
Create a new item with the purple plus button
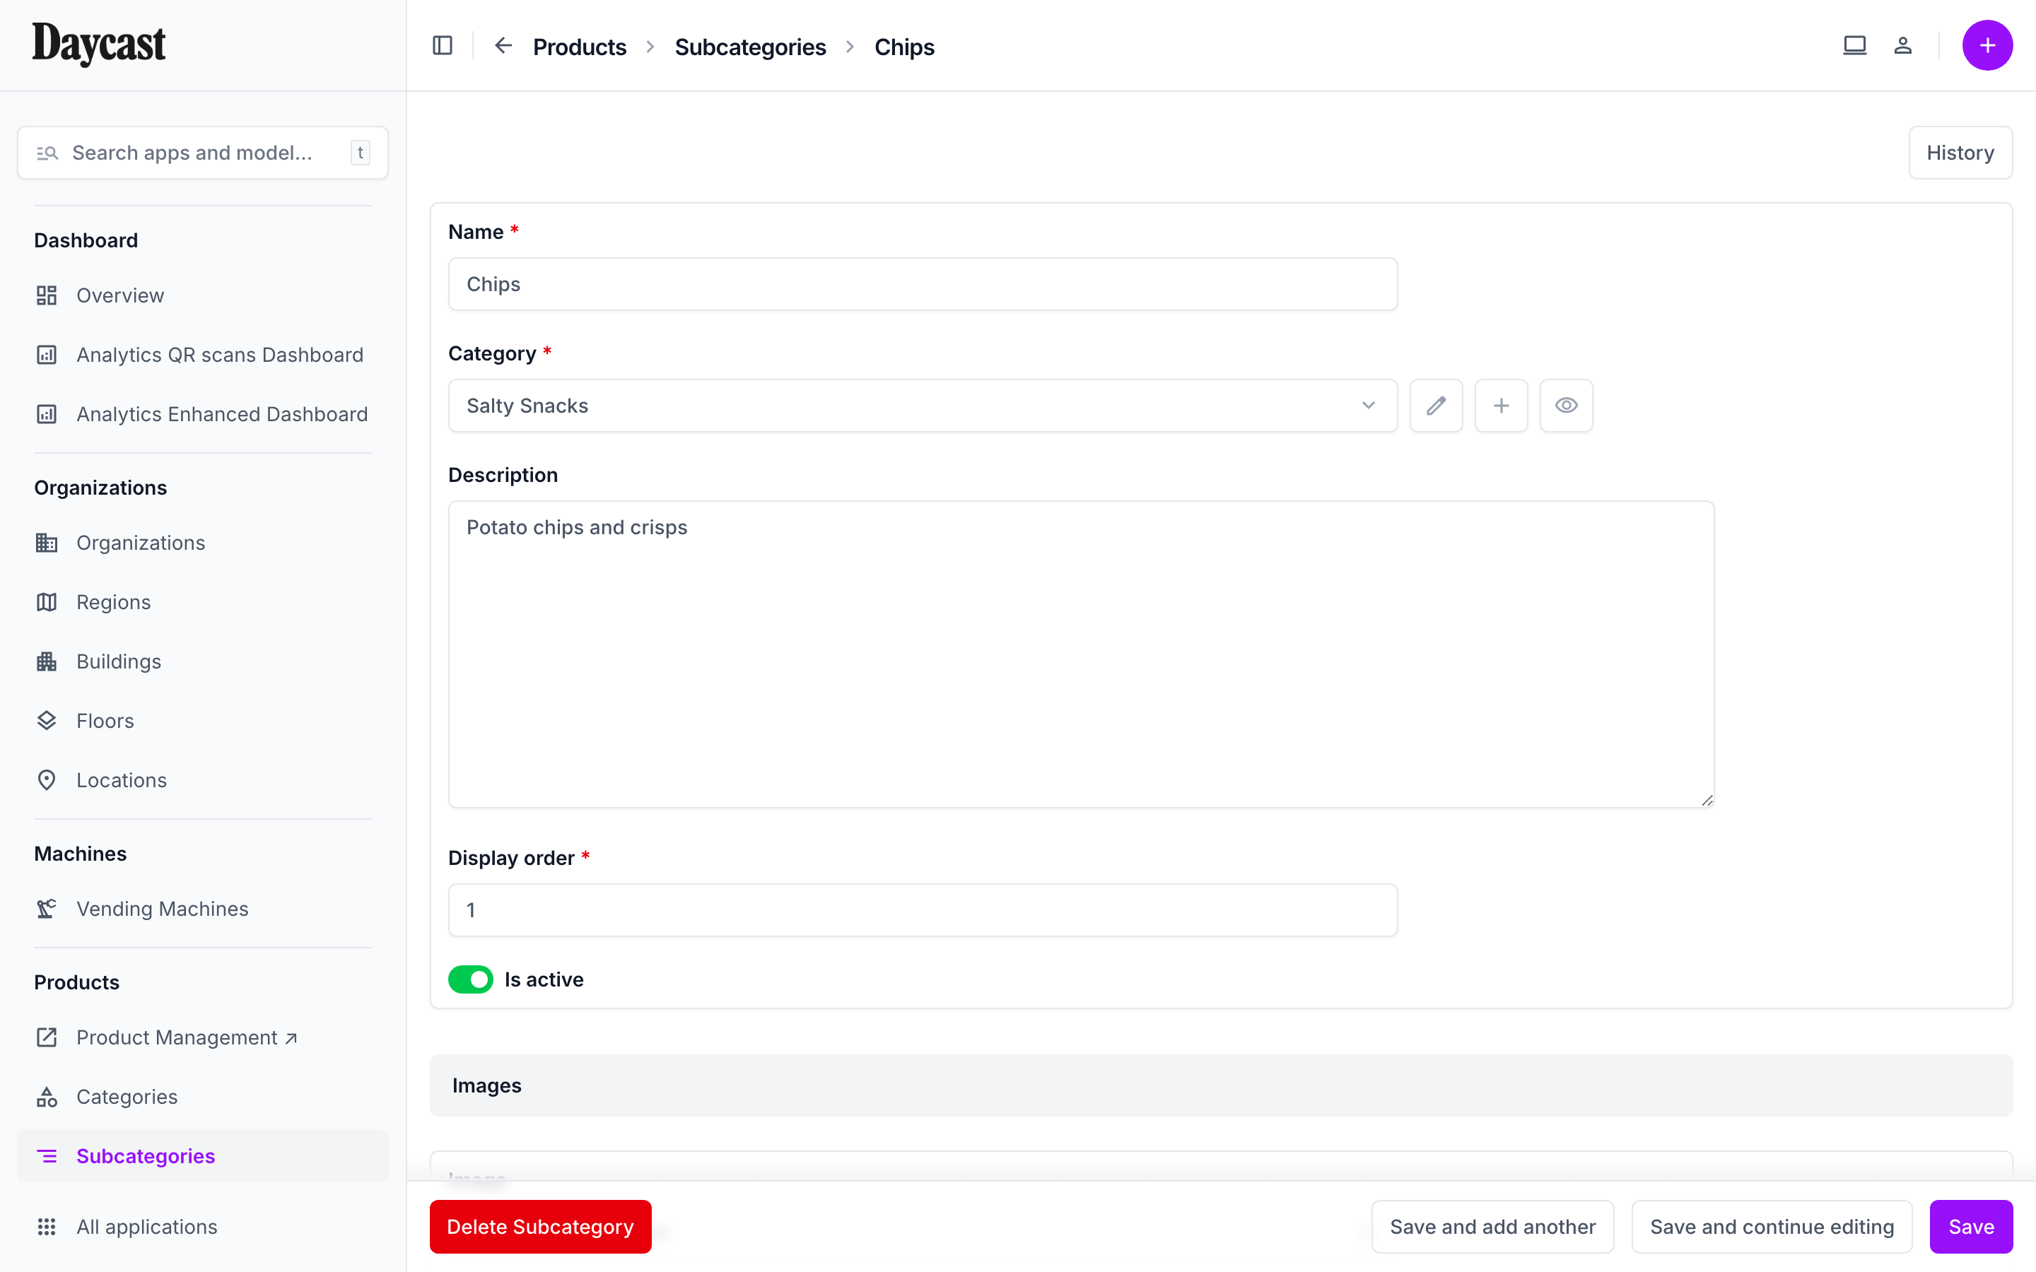tap(1987, 45)
